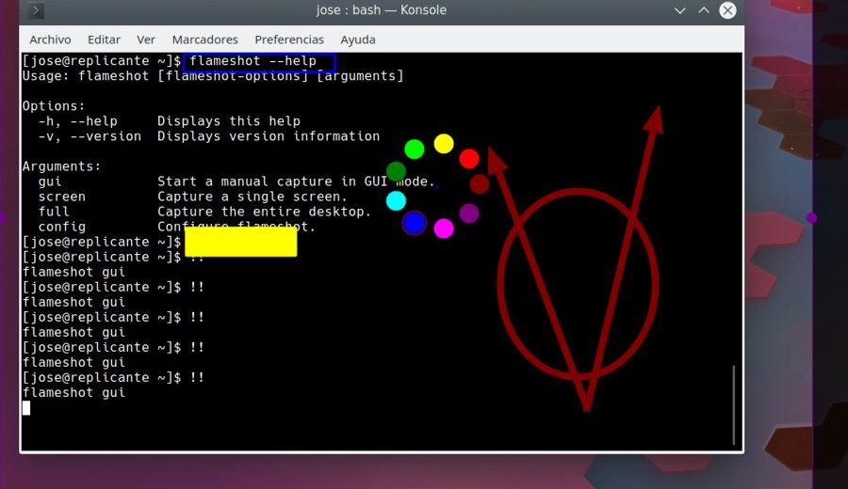Click the terminal's vertical scrollbar

pos(734,404)
